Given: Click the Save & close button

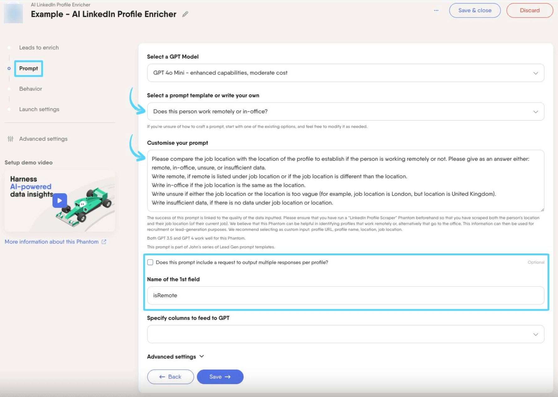Looking at the screenshot, I should [475, 10].
